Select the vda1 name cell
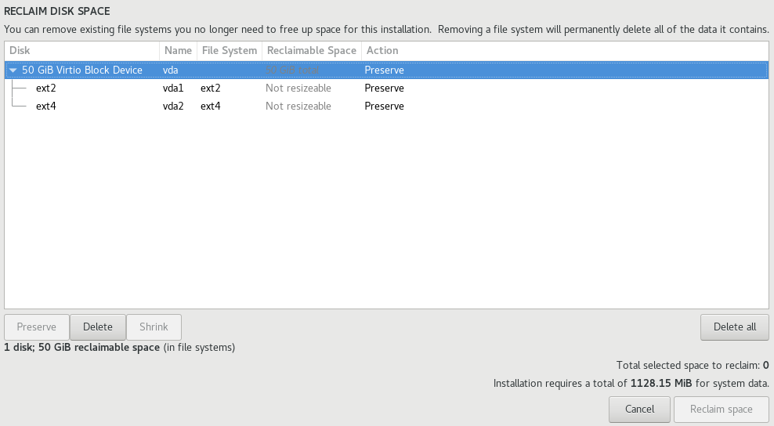 pyautogui.click(x=173, y=88)
